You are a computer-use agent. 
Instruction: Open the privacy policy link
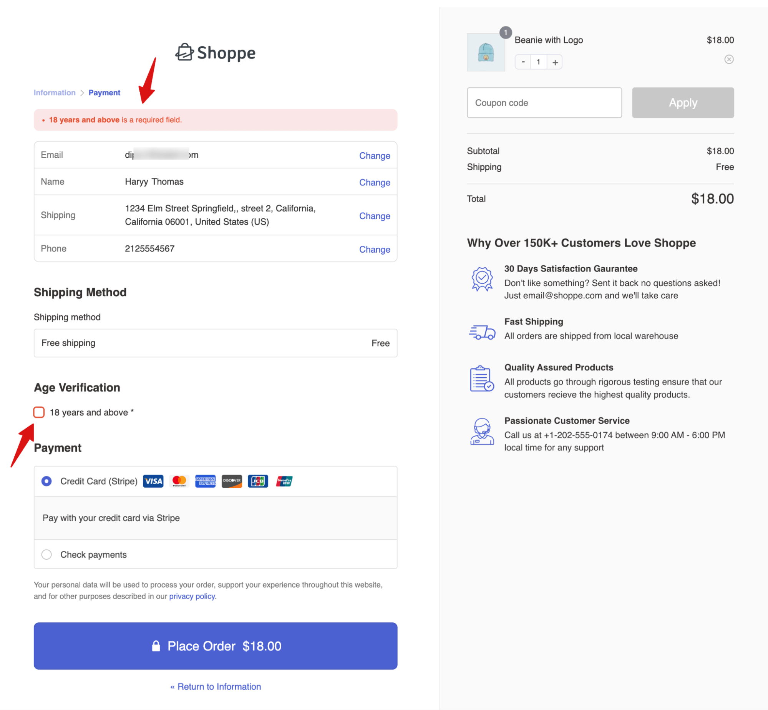click(x=192, y=596)
